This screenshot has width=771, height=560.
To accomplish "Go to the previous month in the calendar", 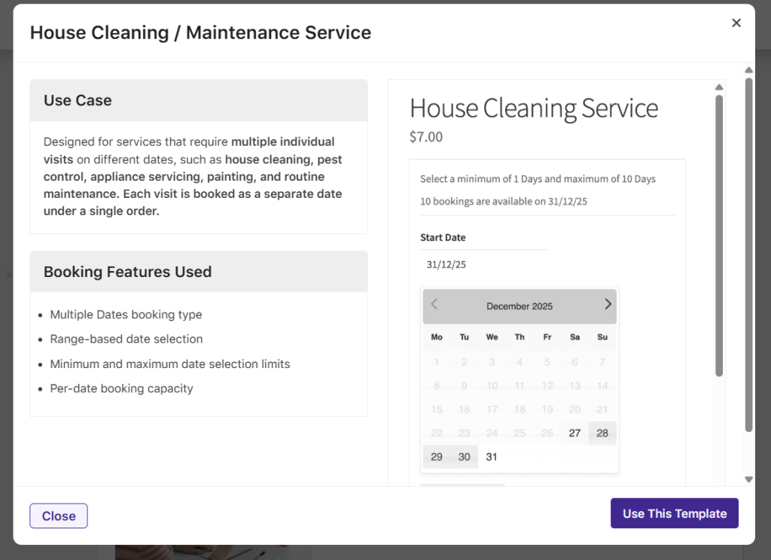I will click(x=434, y=304).
